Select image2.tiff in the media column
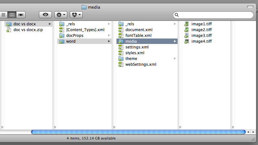Screen dimensions: 258x145 201,30
